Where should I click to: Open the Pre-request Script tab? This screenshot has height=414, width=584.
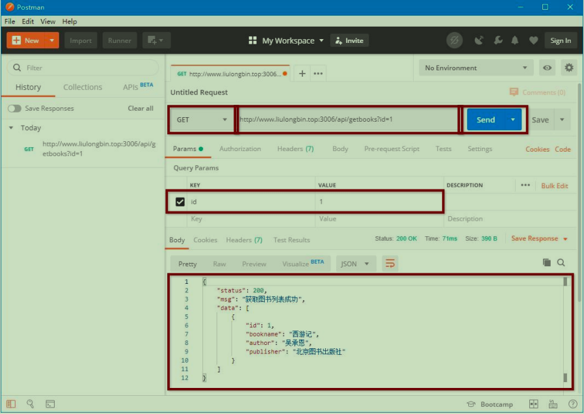(392, 148)
